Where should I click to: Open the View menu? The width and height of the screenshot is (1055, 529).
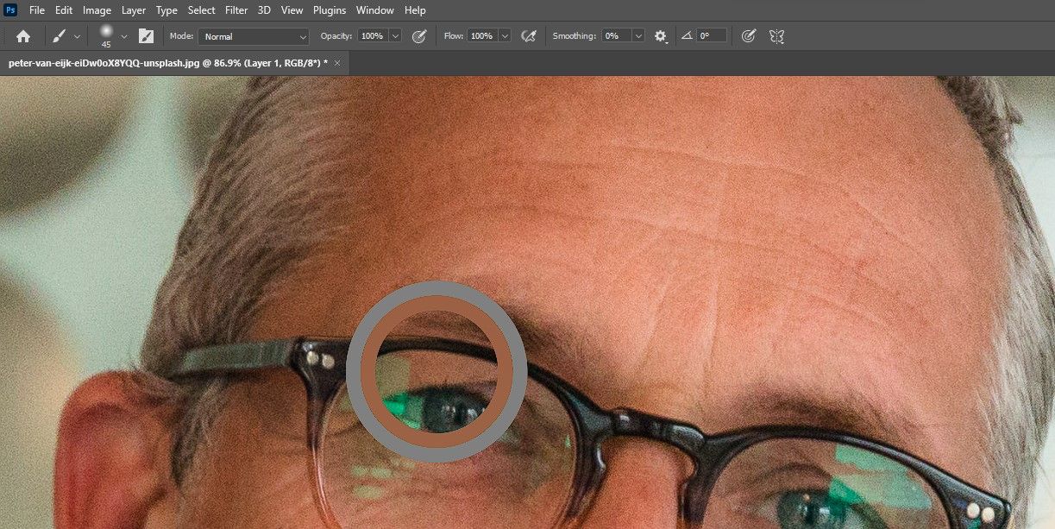click(x=292, y=10)
